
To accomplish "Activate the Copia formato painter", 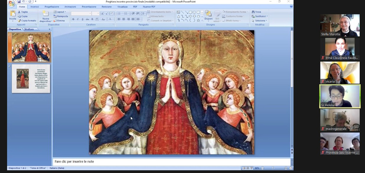I will coord(27,20).
